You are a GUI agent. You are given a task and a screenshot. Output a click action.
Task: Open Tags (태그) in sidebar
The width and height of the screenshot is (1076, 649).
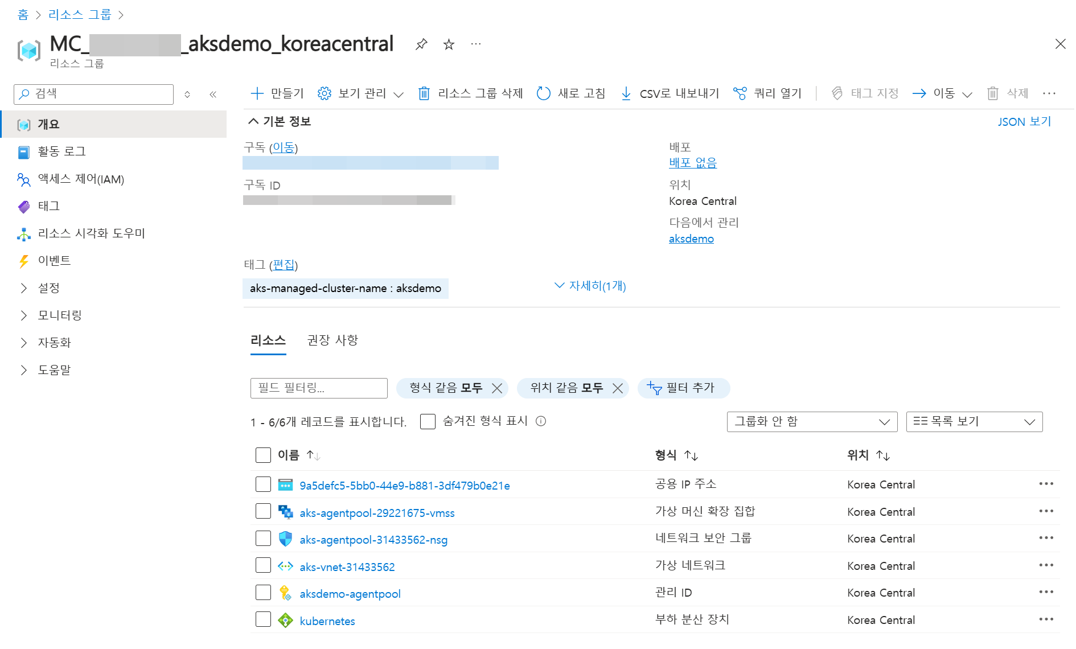(114, 206)
